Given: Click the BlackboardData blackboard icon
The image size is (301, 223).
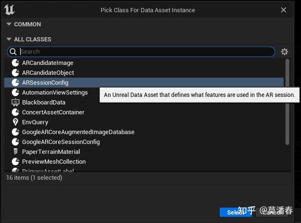Looking at the screenshot, I should point(16,102).
